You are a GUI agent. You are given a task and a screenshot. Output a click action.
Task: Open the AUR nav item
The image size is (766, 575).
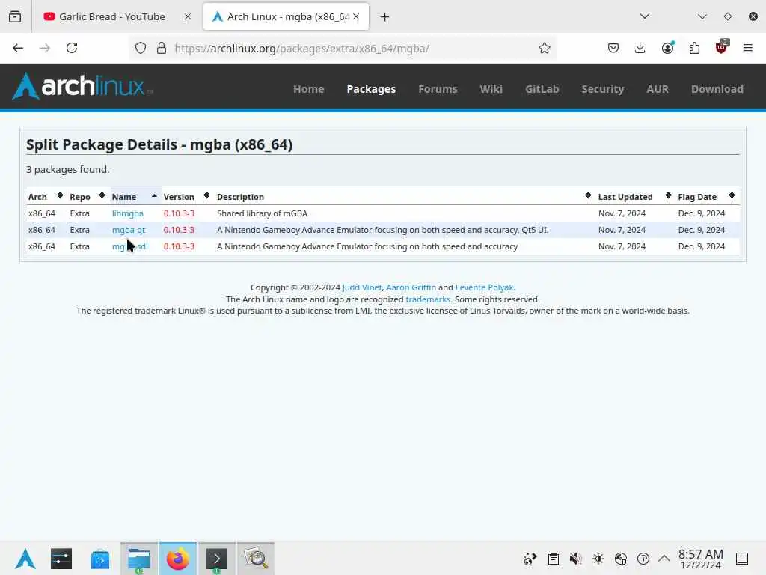658,89
